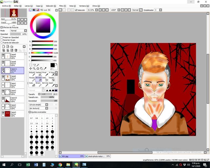Adjust the Opacidad 64% slider
Screen dimensions: 210x168
[x=18, y=34]
